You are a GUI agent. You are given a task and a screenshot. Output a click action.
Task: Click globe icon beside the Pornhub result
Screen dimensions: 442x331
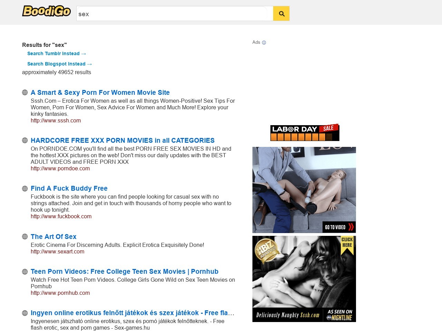[x=25, y=272]
